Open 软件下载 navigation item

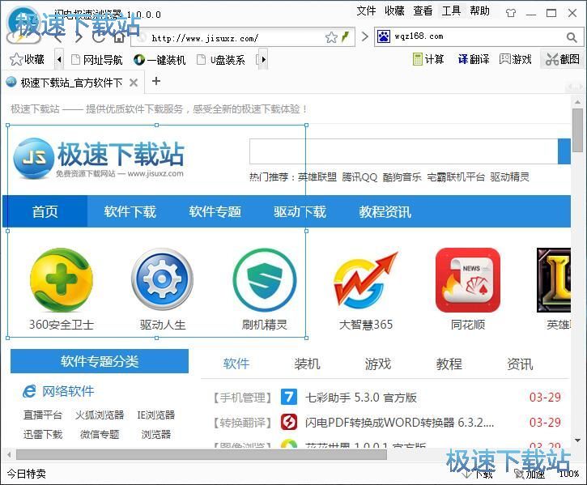pos(130,211)
